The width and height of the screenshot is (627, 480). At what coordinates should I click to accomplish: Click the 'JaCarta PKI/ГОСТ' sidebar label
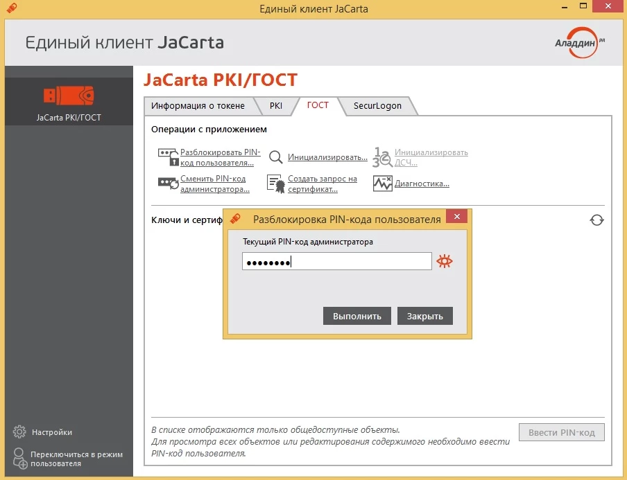[69, 118]
